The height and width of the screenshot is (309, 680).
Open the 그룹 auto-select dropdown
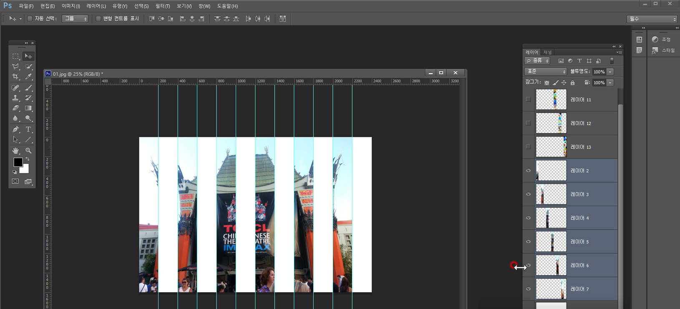point(75,19)
